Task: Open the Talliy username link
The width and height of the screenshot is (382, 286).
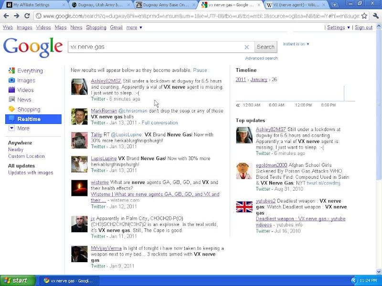Action: coord(96,135)
